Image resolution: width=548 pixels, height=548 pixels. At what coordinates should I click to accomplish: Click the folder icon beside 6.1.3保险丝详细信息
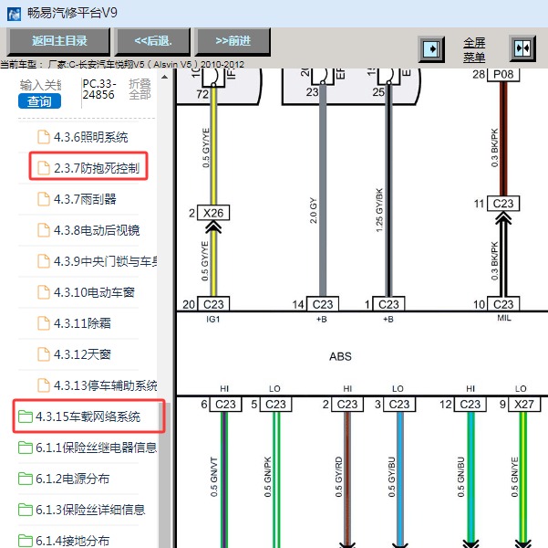[x=26, y=510]
